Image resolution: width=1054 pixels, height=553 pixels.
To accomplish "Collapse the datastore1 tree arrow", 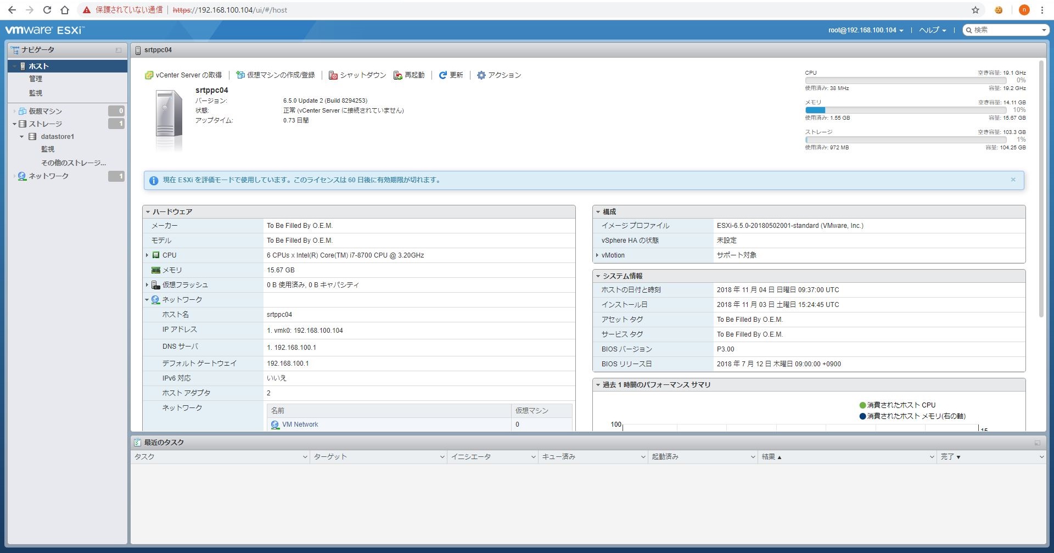I will pyautogui.click(x=21, y=137).
